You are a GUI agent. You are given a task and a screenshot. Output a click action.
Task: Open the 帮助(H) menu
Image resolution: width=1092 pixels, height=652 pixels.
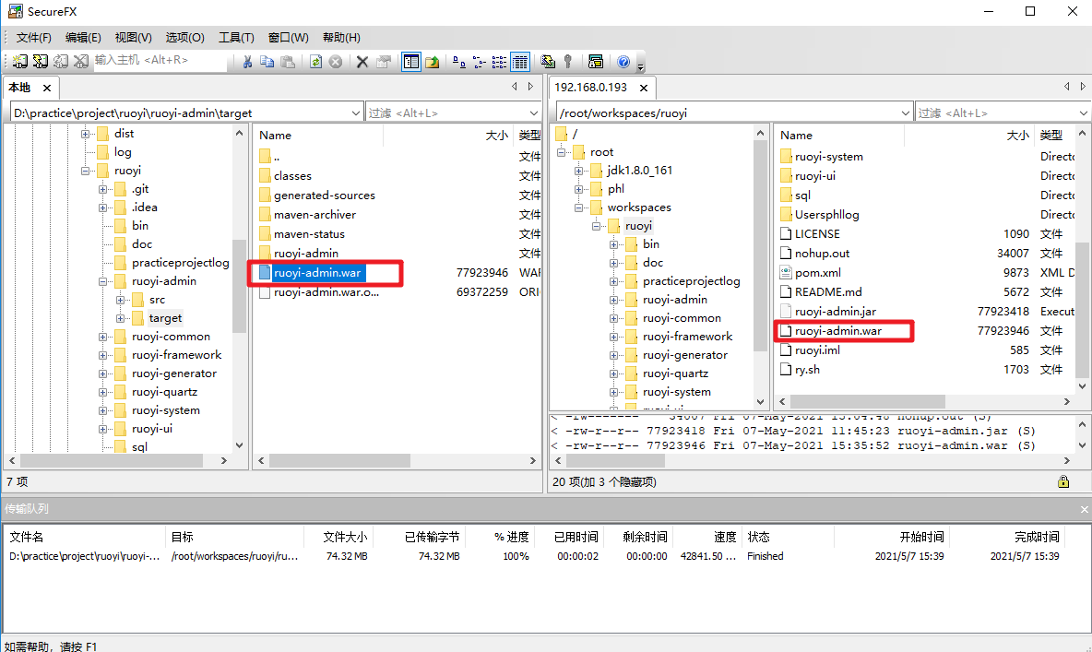coord(341,38)
